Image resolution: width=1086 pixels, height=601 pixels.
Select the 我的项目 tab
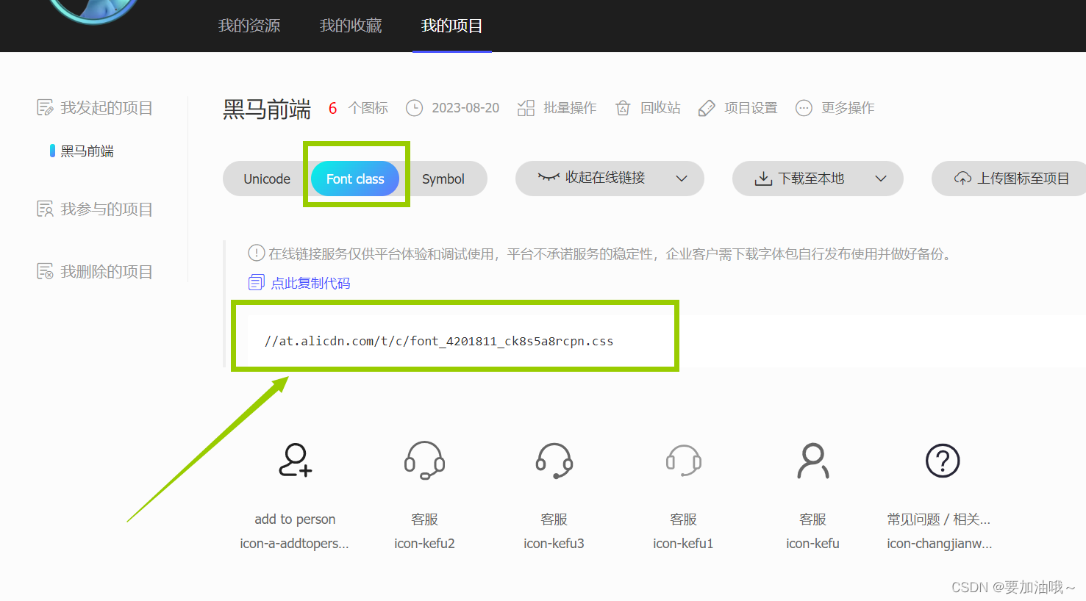click(452, 26)
